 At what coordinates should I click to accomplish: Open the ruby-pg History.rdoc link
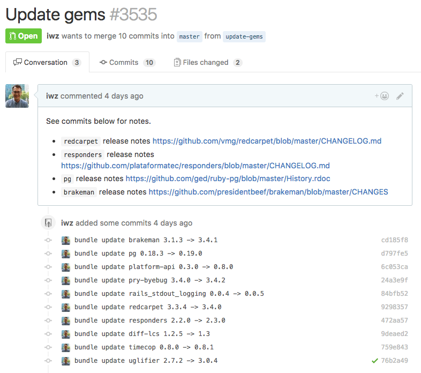coord(231,178)
